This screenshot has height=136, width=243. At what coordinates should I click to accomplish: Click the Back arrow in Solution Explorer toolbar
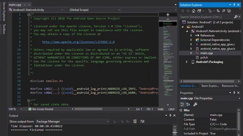pos(183,11)
